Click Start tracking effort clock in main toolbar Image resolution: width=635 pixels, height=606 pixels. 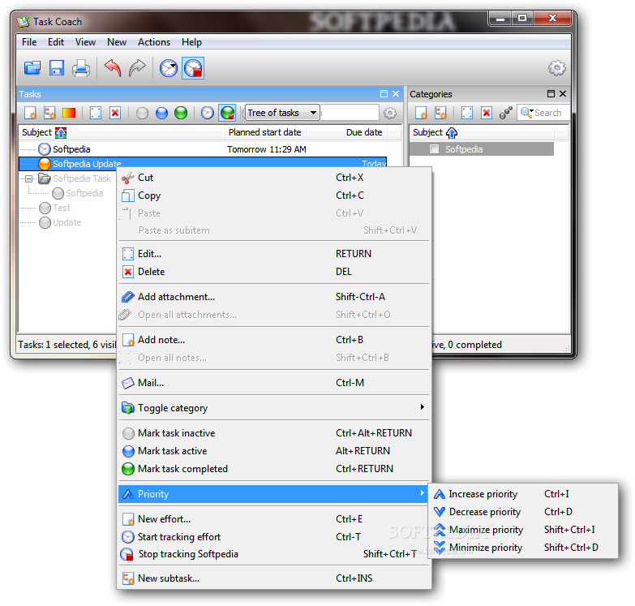click(169, 67)
